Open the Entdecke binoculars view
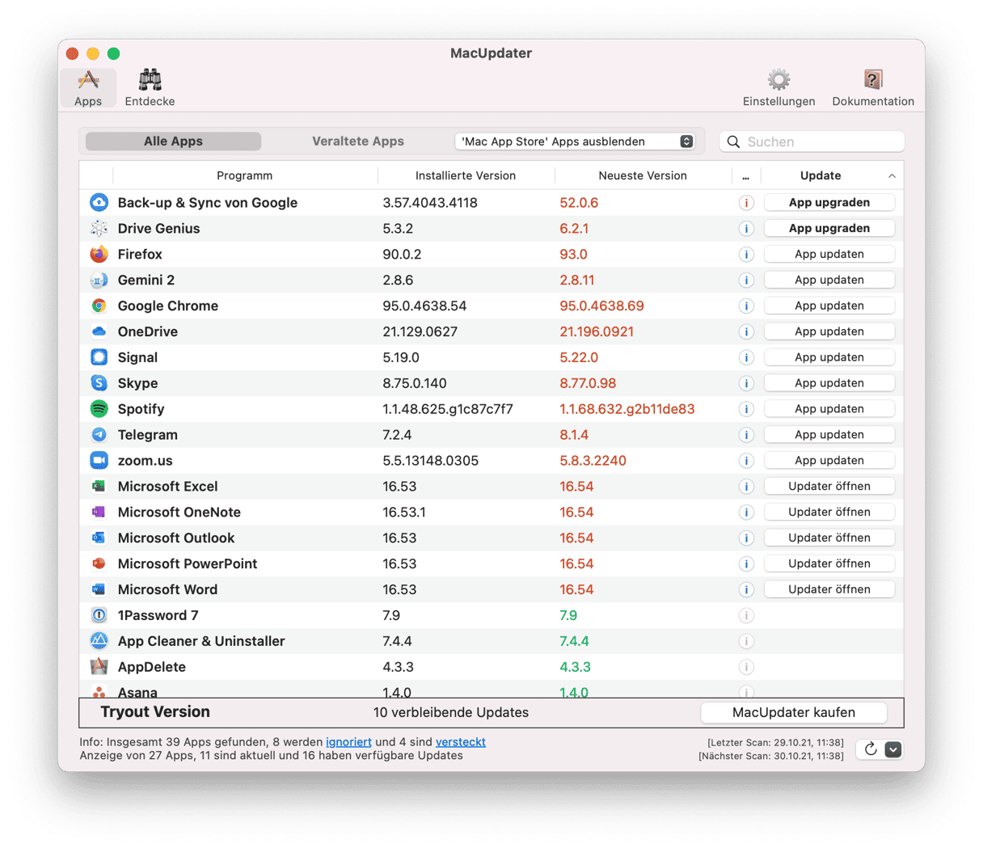Screen dimensions: 983x848 [150, 88]
